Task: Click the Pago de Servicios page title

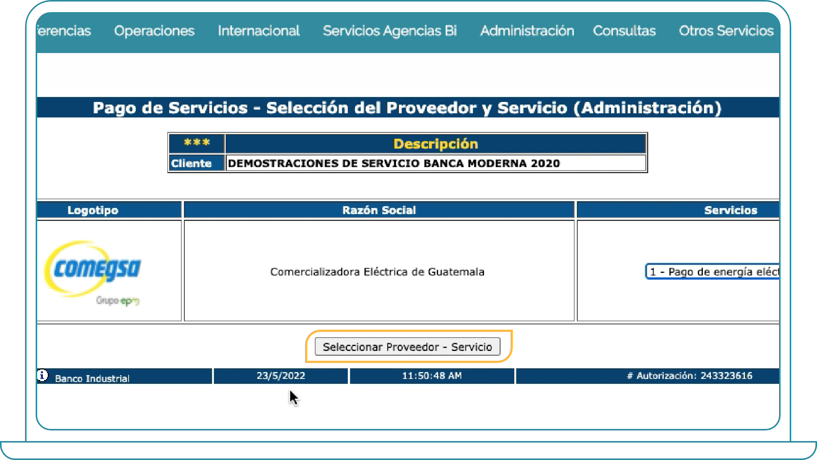Action: 407,108
